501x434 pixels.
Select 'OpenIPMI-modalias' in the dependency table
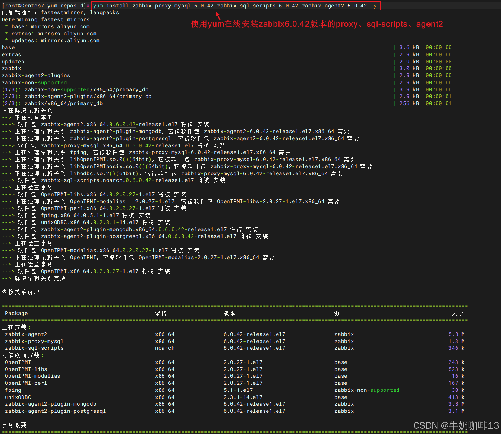click(x=32, y=376)
